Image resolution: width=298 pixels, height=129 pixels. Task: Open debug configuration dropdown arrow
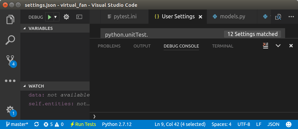[x=56, y=17]
